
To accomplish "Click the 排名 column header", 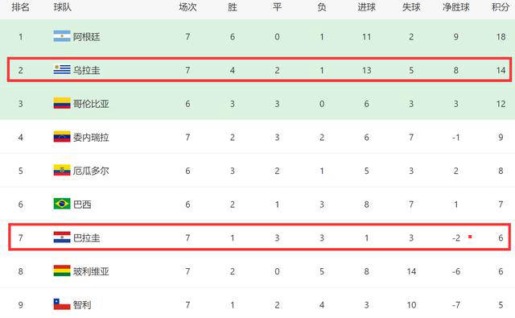I will tap(20, 7).
